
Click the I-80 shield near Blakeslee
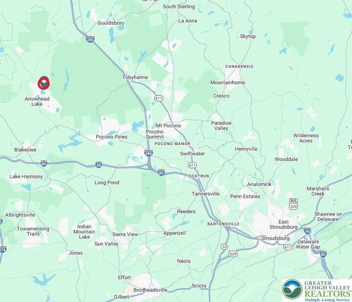44,164
